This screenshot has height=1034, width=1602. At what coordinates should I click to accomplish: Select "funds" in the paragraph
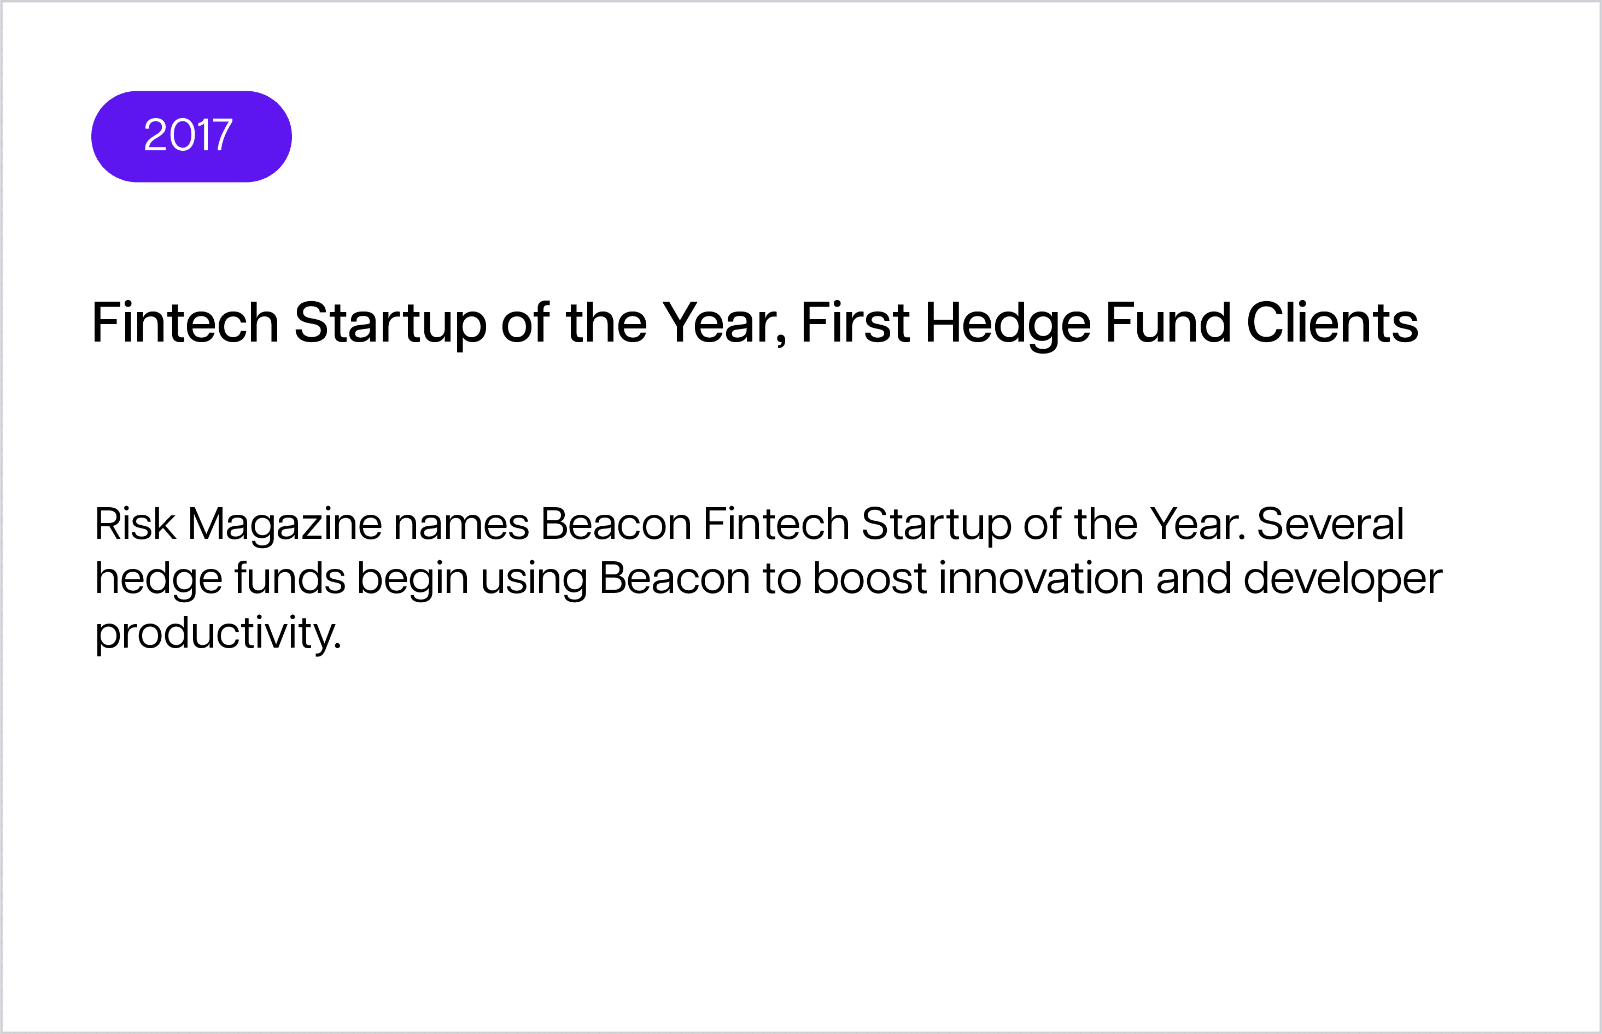coord(290,578)
